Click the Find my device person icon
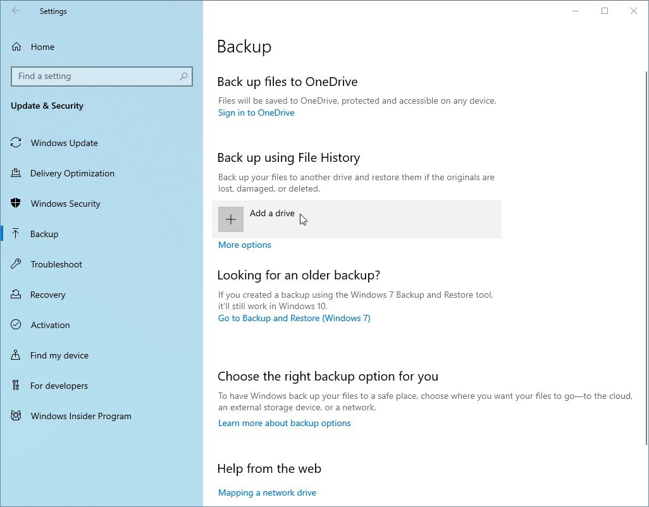649x507 pixels. (x=16, y=355)
